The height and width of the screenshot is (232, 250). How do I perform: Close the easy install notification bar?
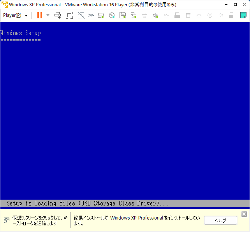[244, 214]
